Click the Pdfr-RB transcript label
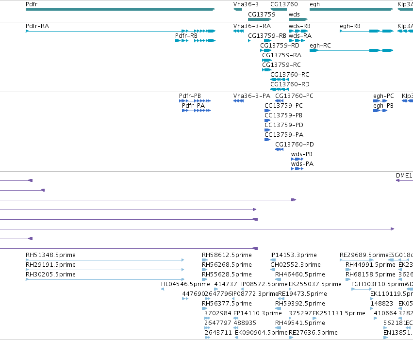 (186, 36)
